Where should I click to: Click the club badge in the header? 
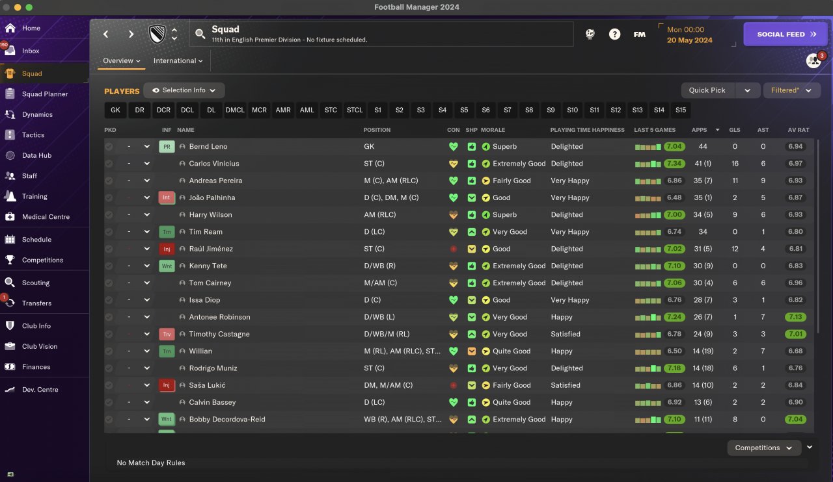pos(157,34)
